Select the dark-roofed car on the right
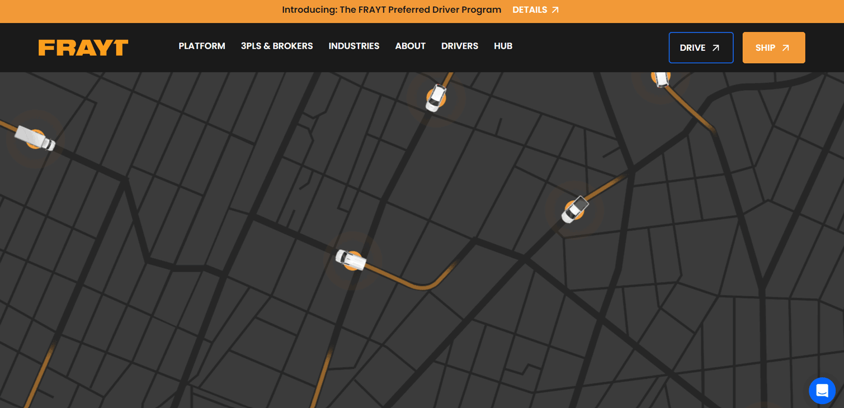844x408 pixels. point(574,210)
